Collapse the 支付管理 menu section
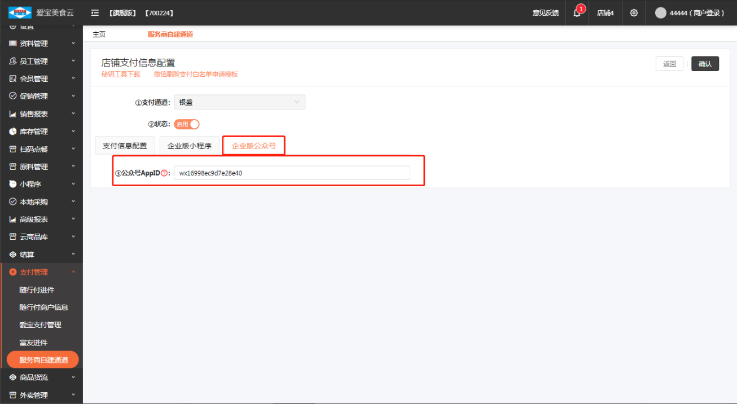 coord(73,272)
